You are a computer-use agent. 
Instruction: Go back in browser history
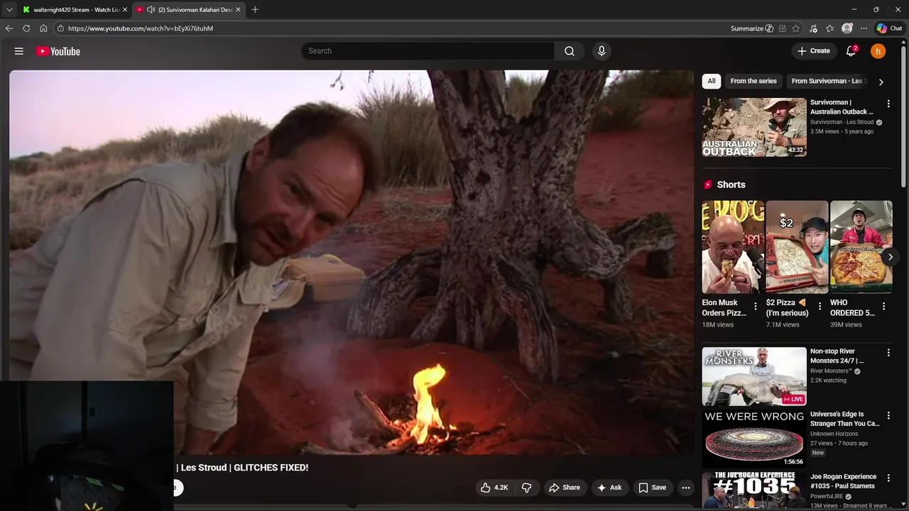coord(9,28)
